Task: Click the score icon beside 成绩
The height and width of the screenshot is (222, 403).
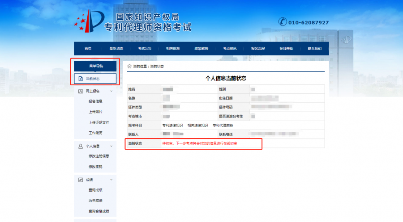Action: (x=81, y=180)
